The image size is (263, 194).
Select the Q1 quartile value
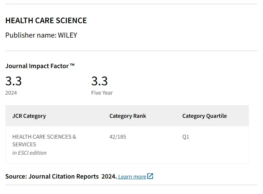click(186, 137)
